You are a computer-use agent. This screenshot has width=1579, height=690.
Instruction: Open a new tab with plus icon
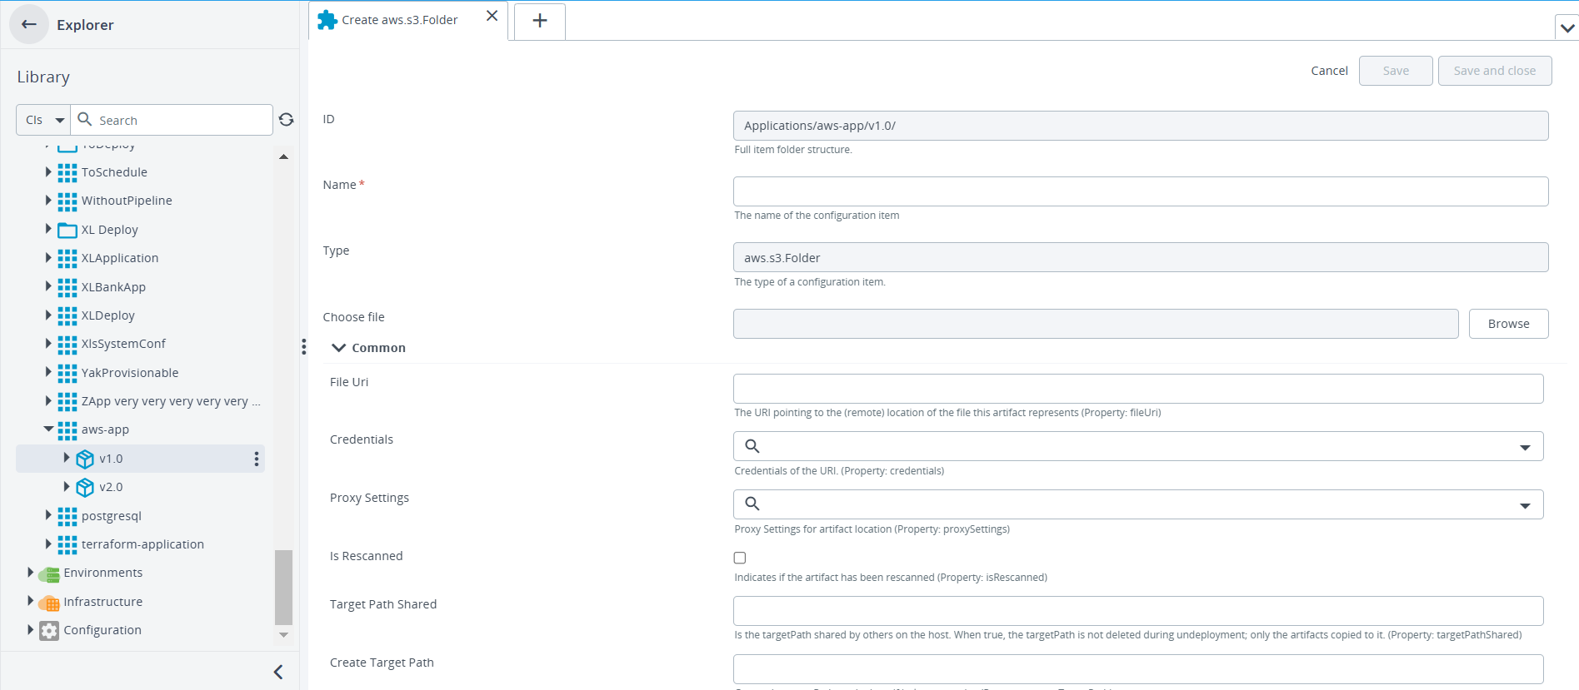540,21
